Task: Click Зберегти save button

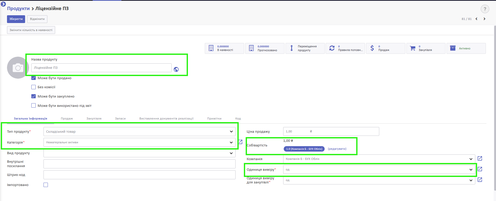Action: click(16, 19)
